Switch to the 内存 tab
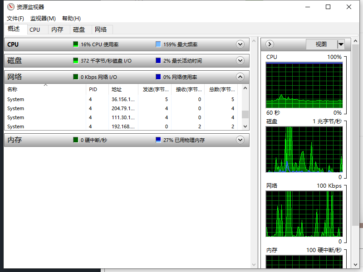Screen dimensions: 363x272 (57, 29)
